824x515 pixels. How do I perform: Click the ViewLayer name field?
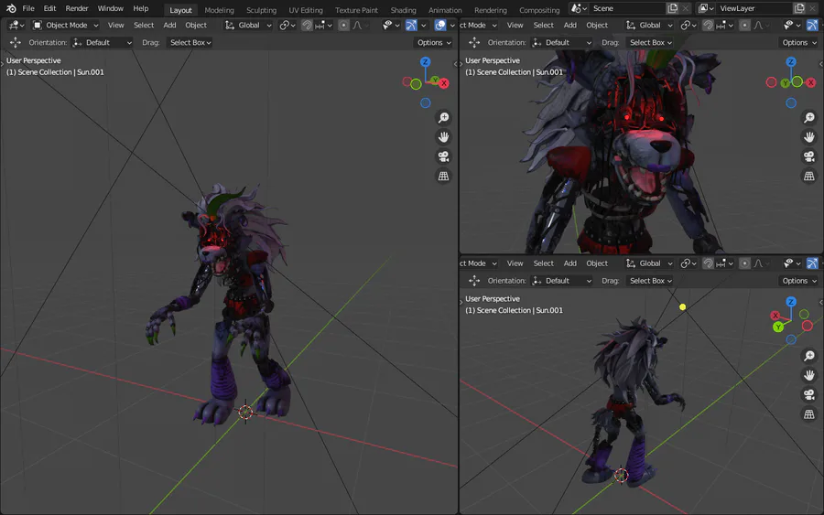click(x=754, y=8)
